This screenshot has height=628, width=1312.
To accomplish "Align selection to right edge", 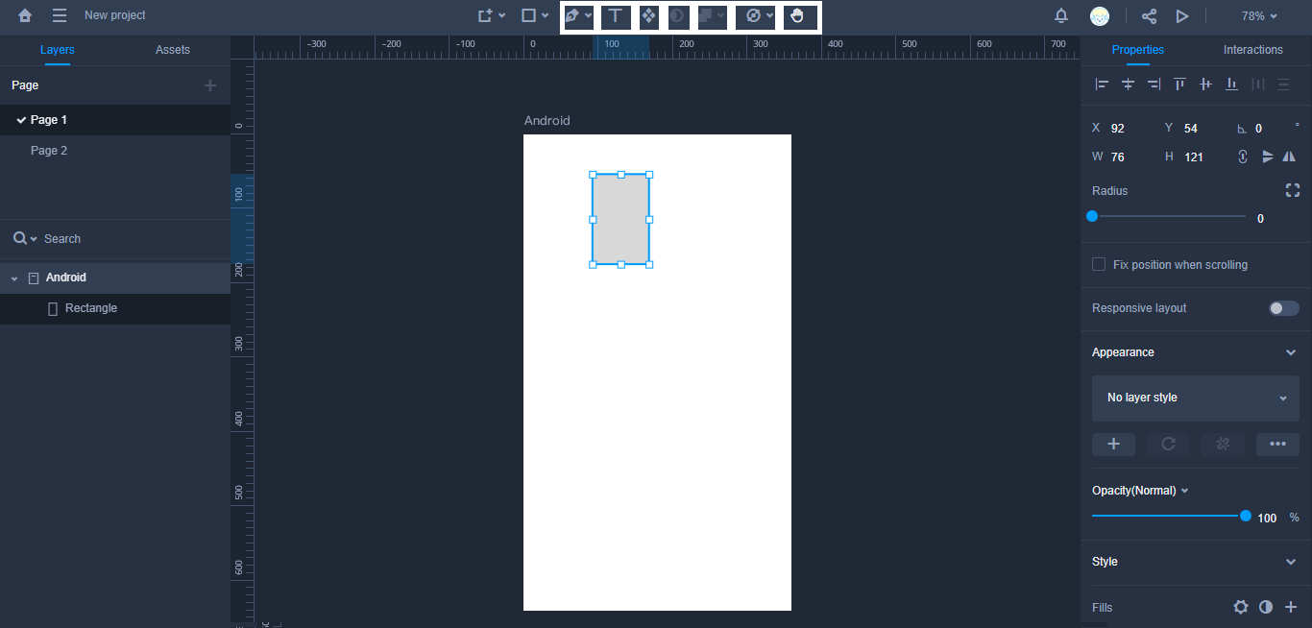I will tap(1154, 85).
